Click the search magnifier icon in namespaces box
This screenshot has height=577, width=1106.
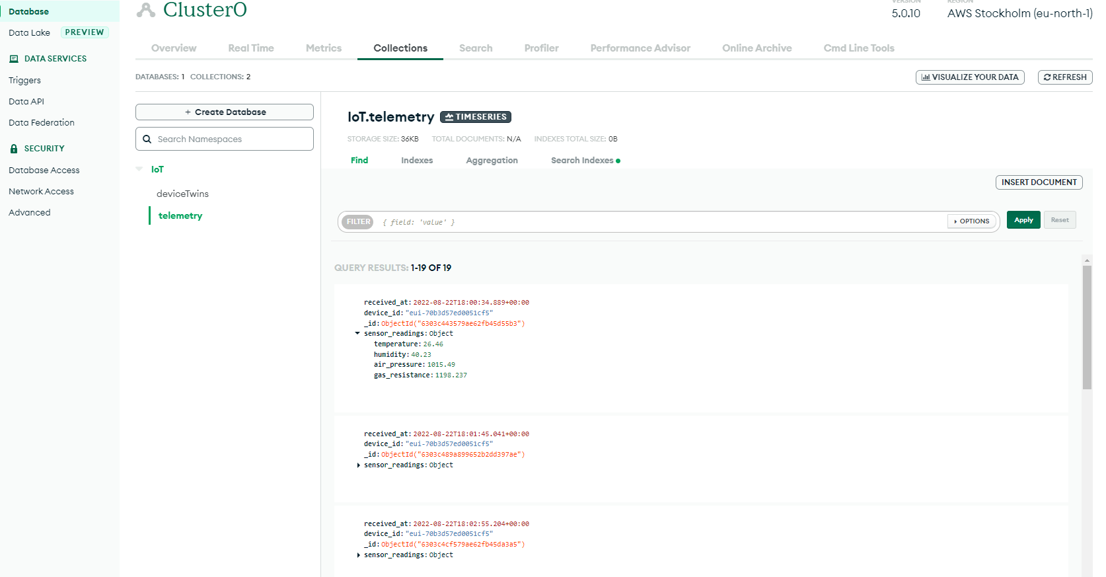pyautogui.click(x=147, y=139)
